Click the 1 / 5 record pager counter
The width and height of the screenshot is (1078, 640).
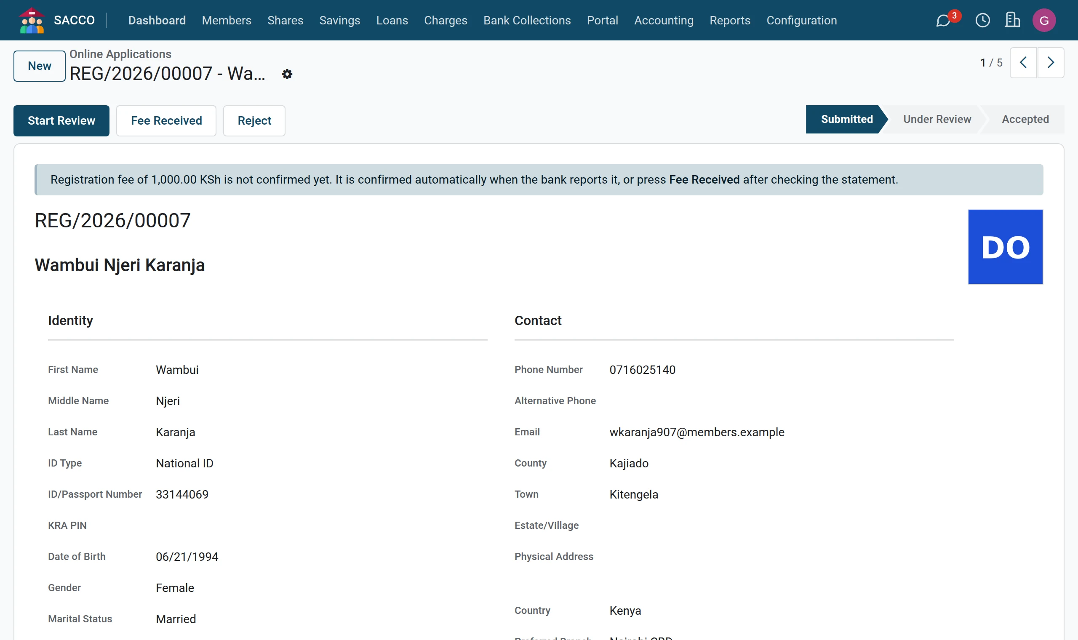click(991, 63)
